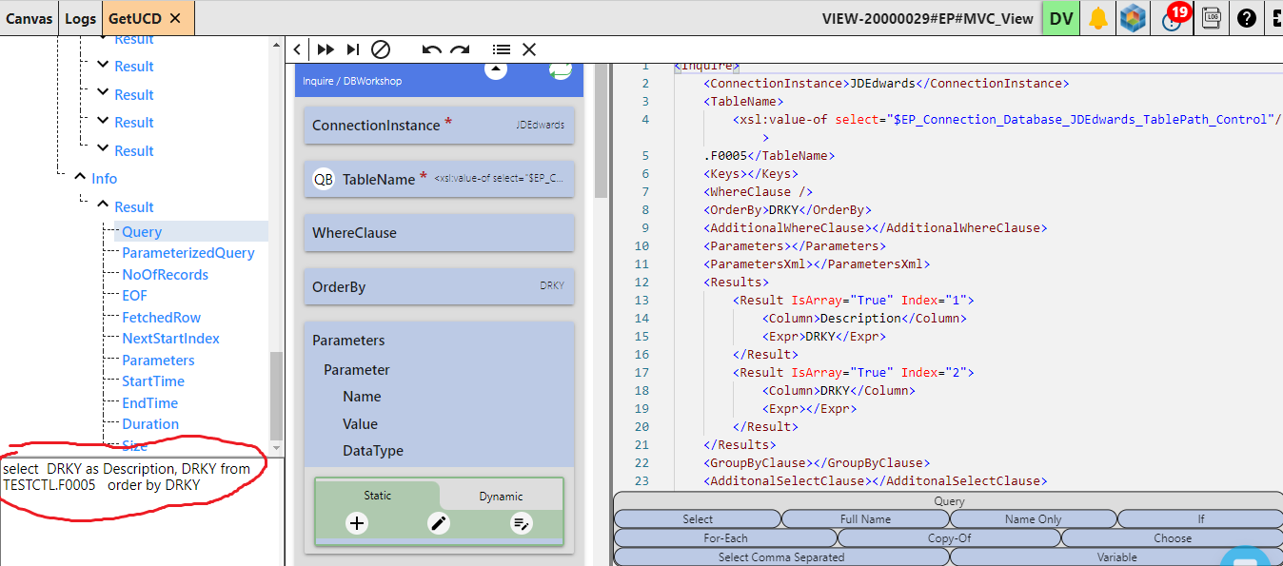Select the EOF tree item

(x=134, y=296)
